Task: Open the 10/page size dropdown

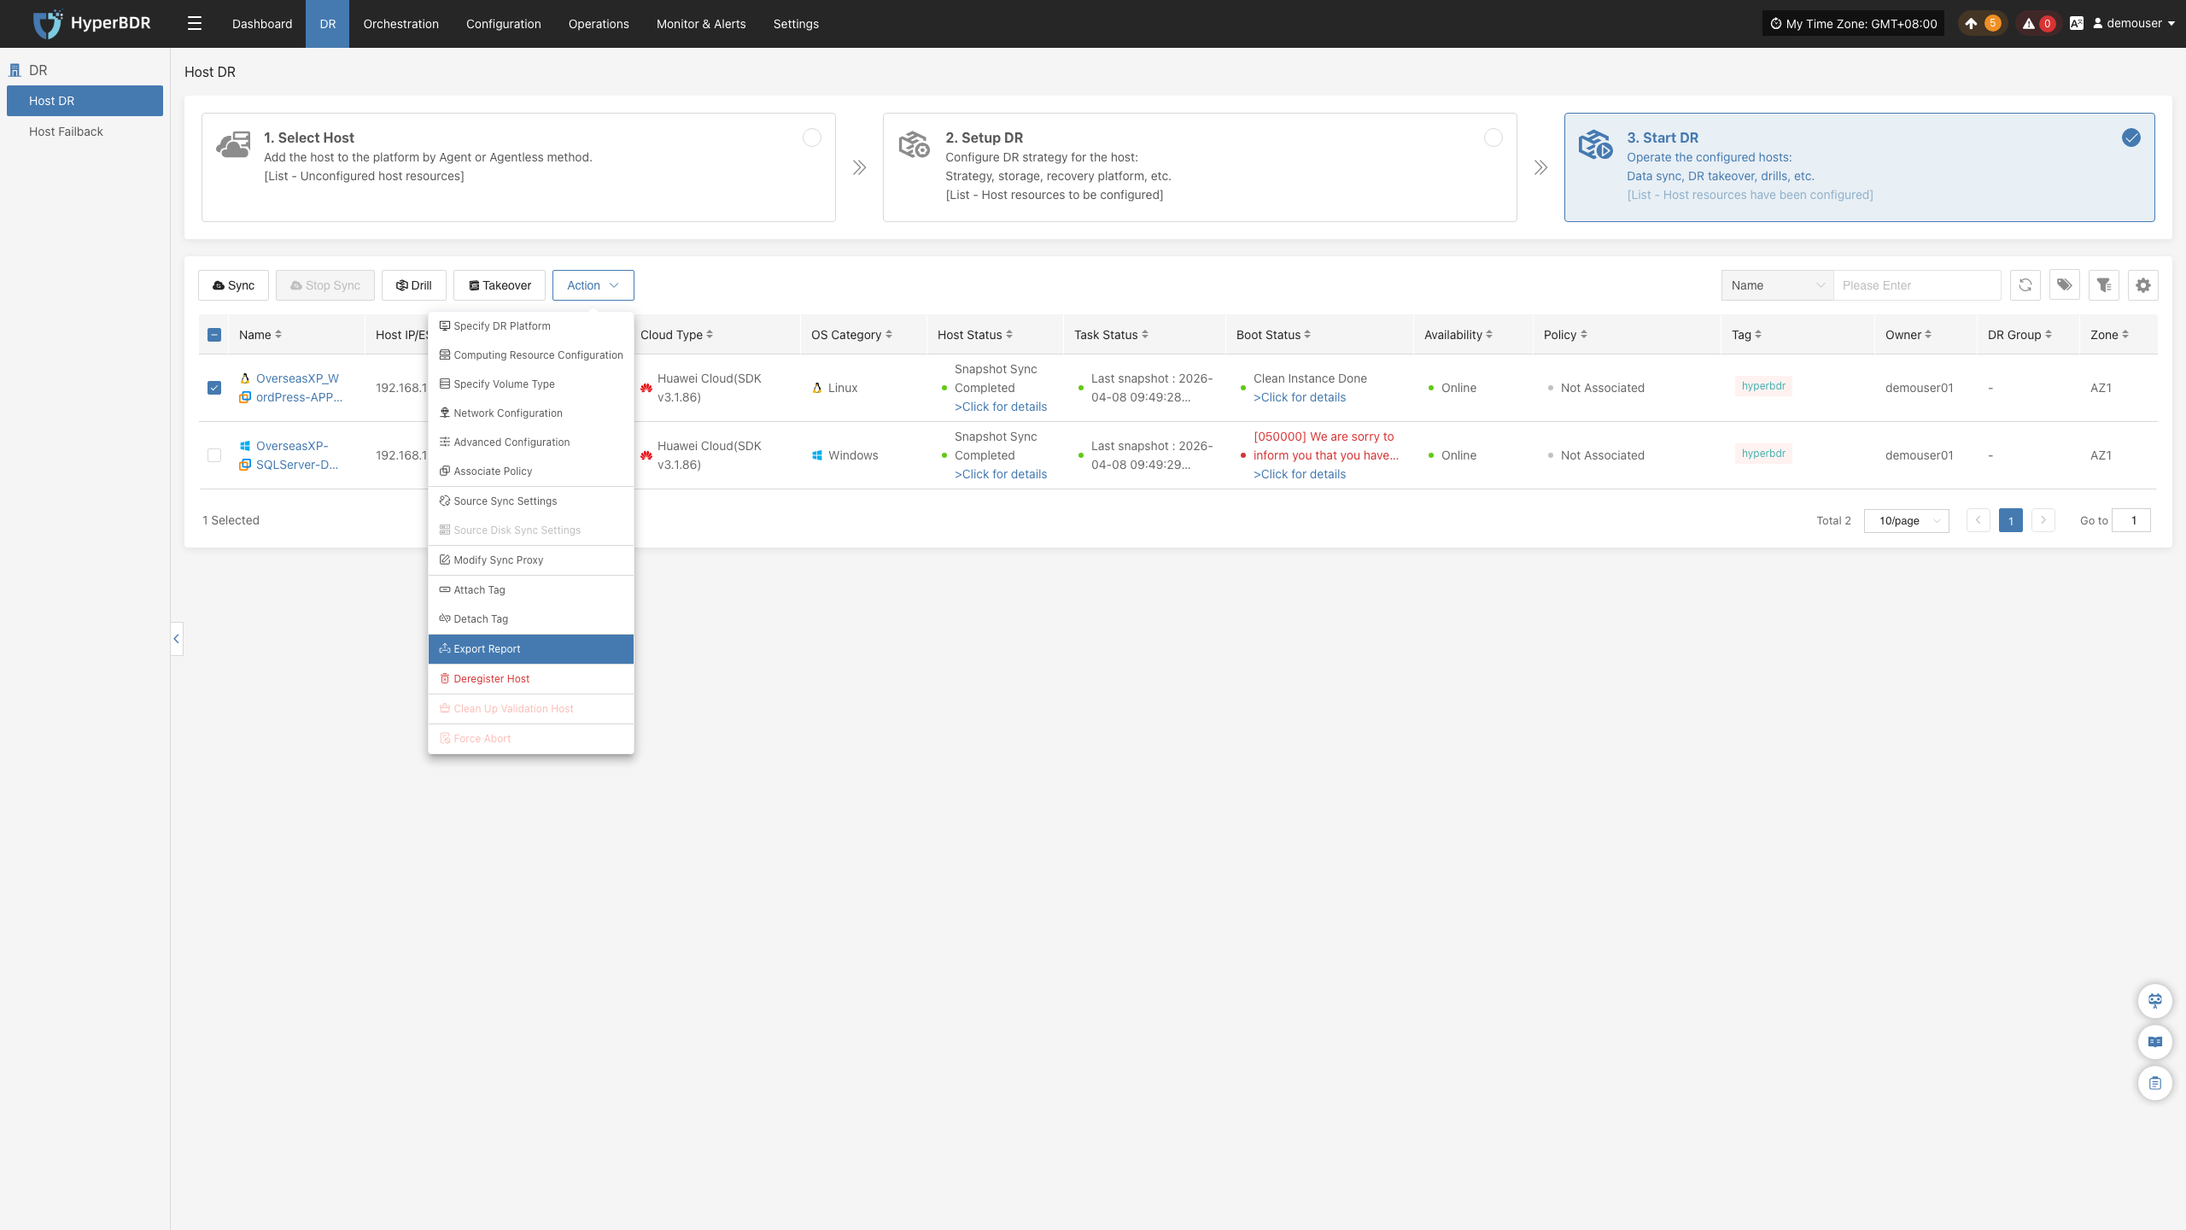Action: [x=1906, y=520]
